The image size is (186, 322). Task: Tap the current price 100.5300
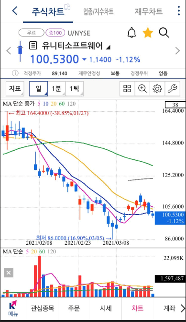[55, 60]
